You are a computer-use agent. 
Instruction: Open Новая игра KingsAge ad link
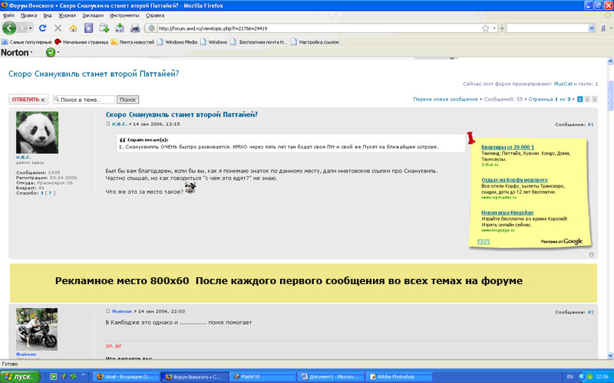pos(507,213)
